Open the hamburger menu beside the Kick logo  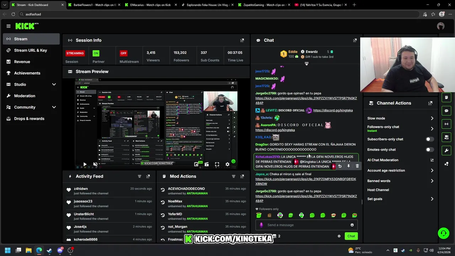[9, 26]
